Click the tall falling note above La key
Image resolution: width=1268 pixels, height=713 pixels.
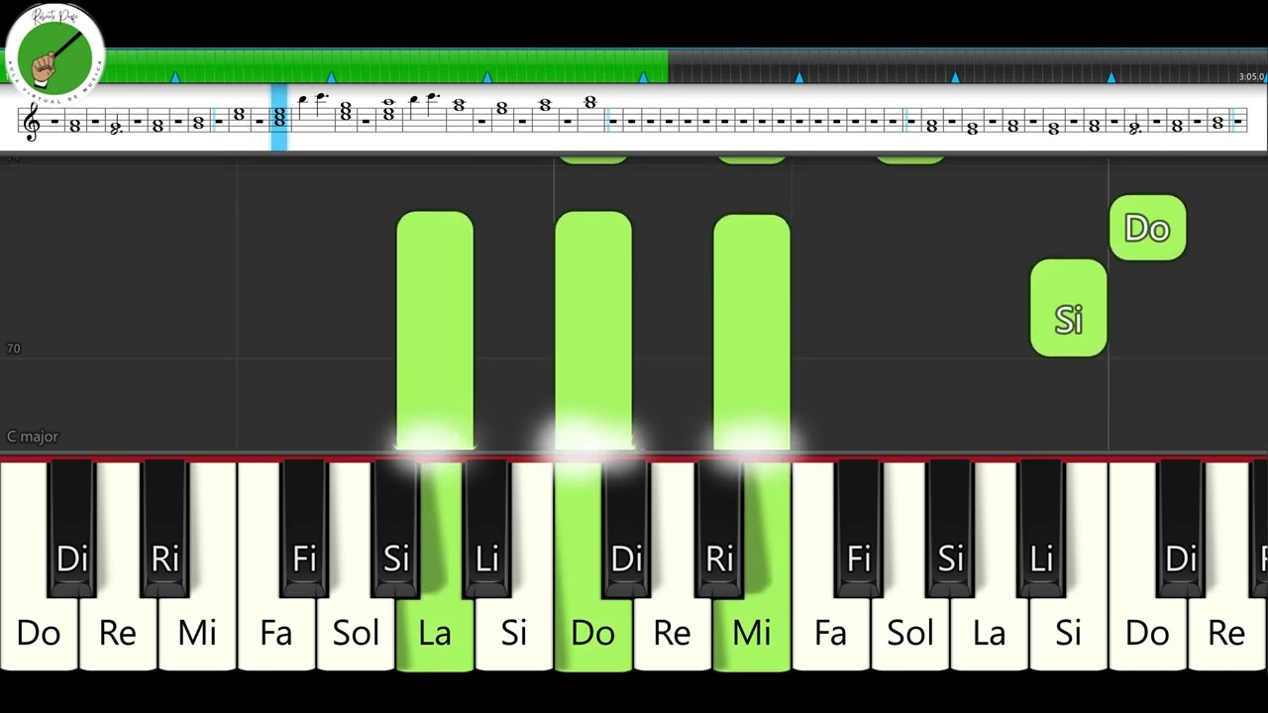(x=435, y=330)
